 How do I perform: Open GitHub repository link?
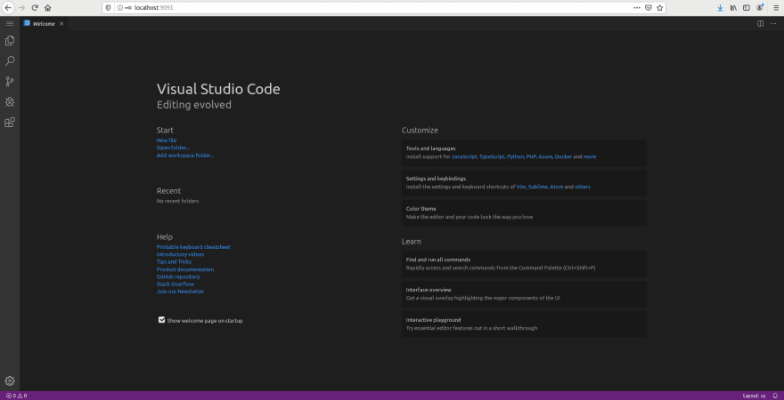[178, 276]
